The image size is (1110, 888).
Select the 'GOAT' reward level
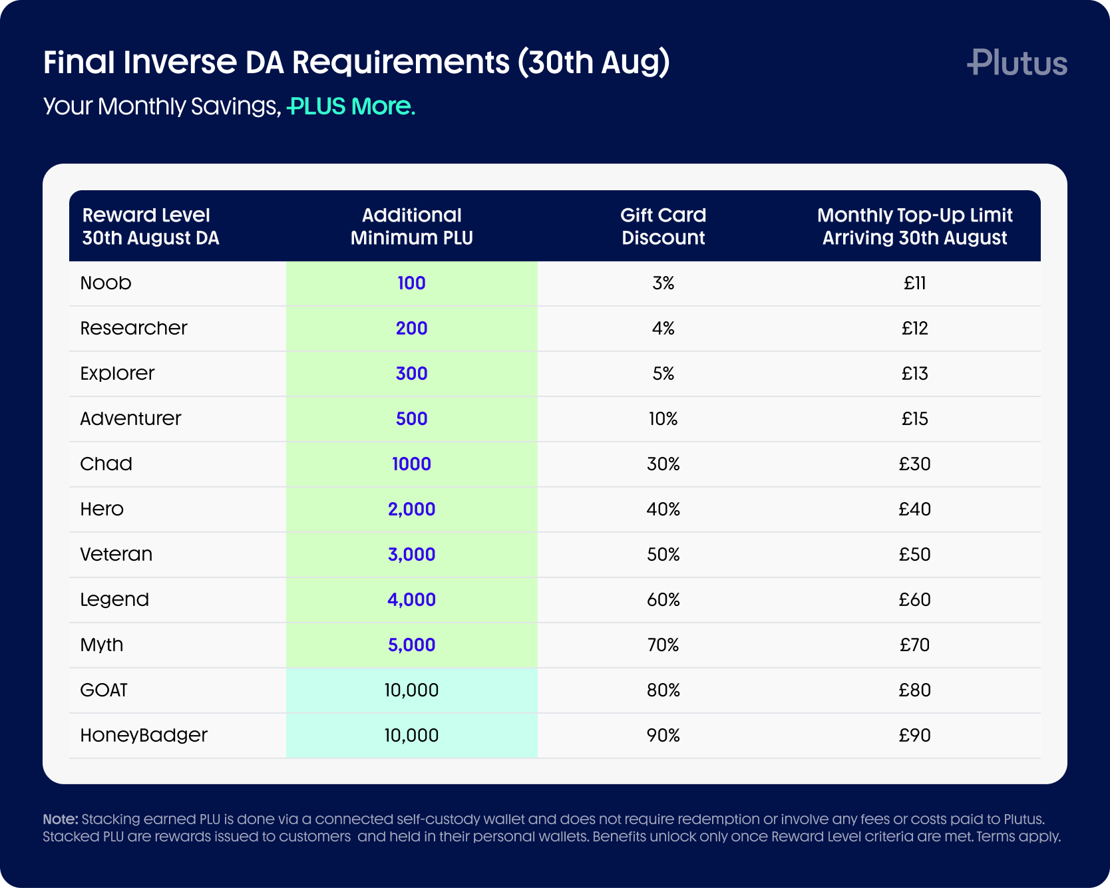(104, 690)
